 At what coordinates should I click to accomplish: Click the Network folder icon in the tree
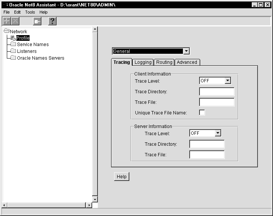coord(6,31)
